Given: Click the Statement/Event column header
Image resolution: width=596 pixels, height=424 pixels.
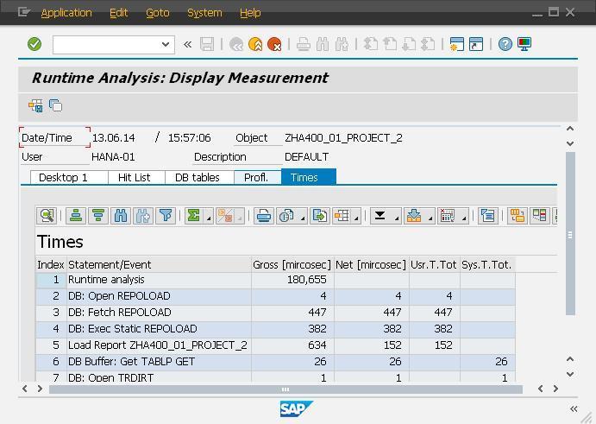Looking at the screenshot, I should 159,264.
